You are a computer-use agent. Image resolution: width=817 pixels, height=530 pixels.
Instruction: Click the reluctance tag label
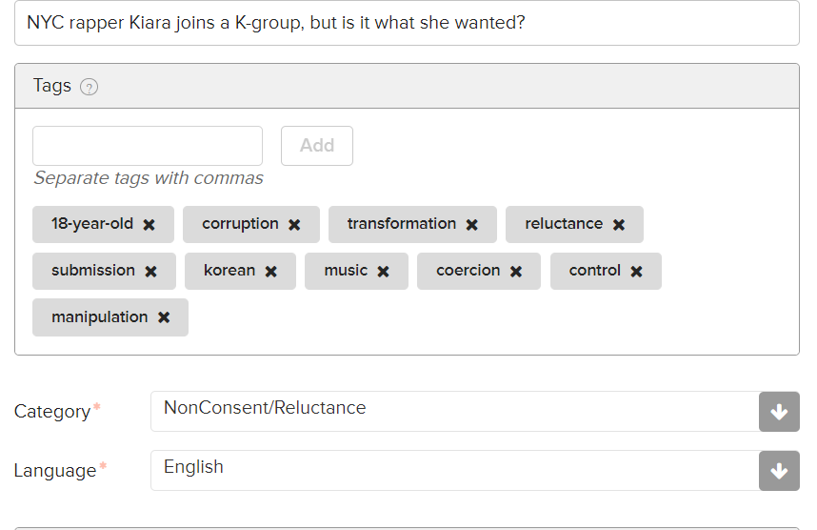[x=564, y=224]
